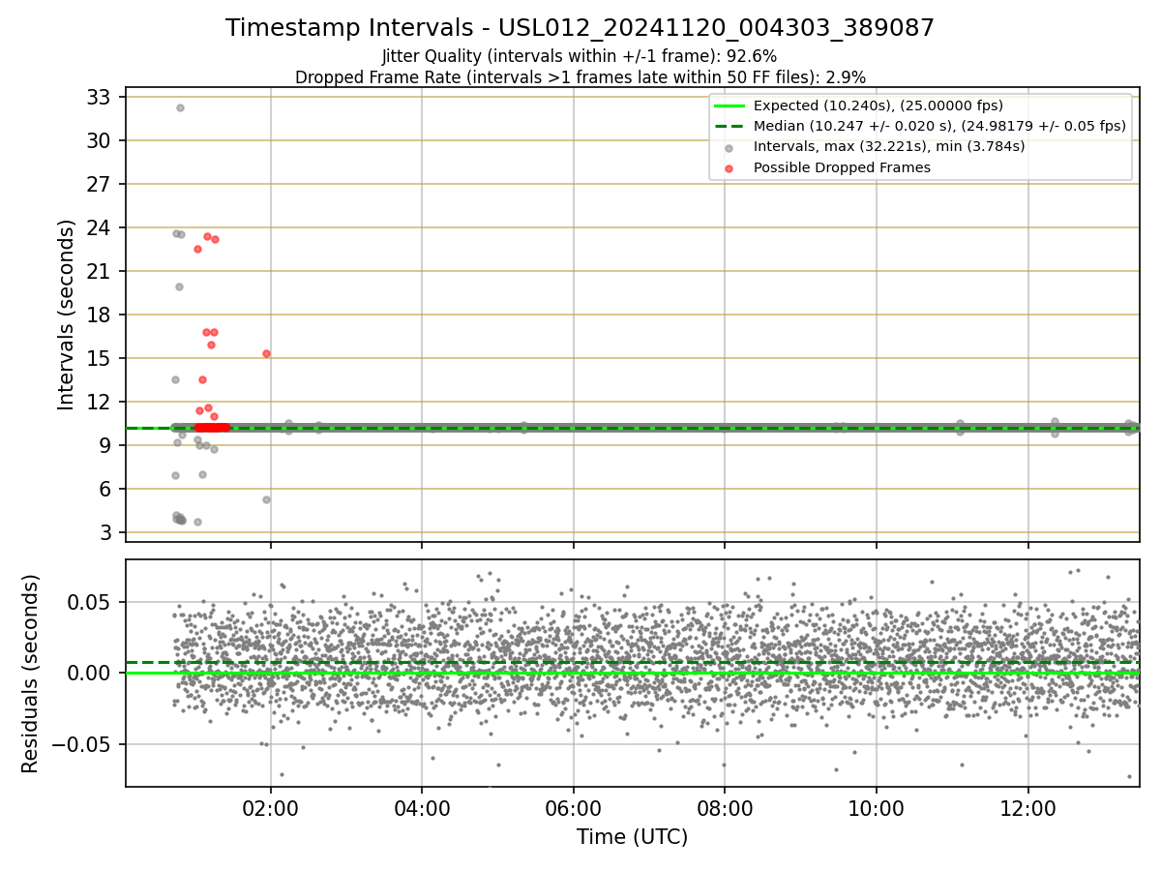Viewport: 1161px width, 871px height.
Task: Click legend entry 'Expected (10.240s), (25.00000 fps)'
Action: click(x=878, y=105)
